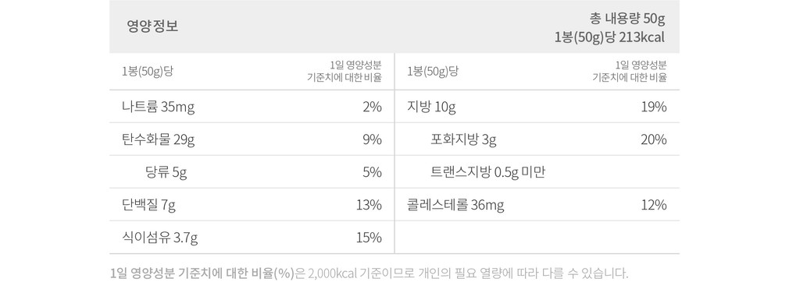Click the 2,000kcal 기준 footnote text
Viewport: 789px width, 282px height.
click(x=344, y=273)
